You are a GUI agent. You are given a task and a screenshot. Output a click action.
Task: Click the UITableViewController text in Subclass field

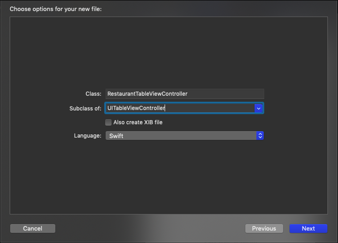[x=136, y=108]
